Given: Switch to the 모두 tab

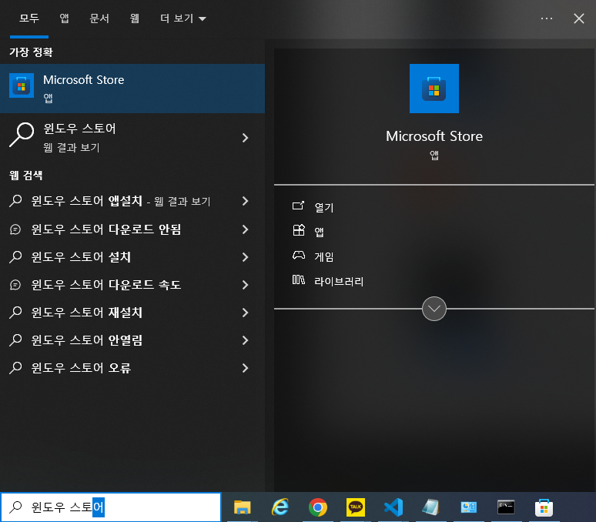Looking at the screenshot, I should 29,18.
